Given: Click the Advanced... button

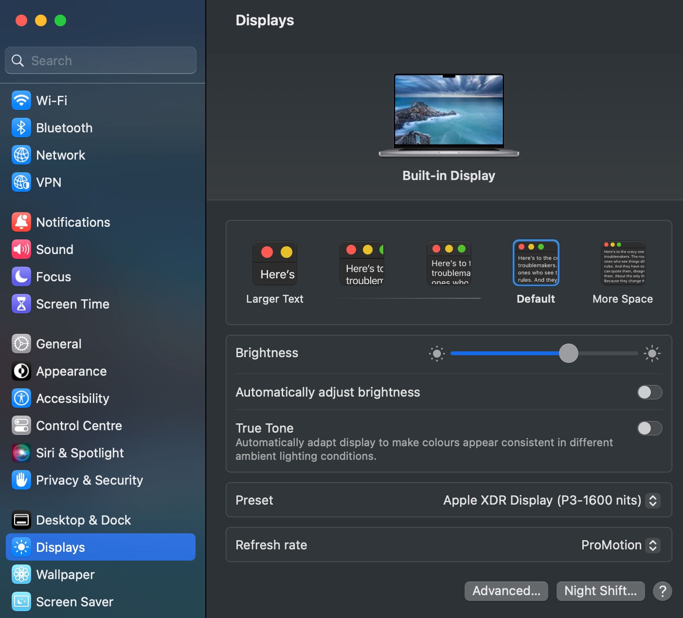Looking at the screenshot, I should [506, 591].
